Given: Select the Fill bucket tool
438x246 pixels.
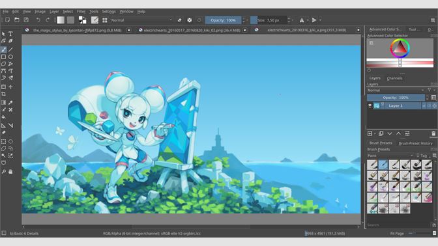Looking at the screenshot, I should [3, 117].
